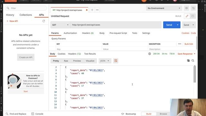Click the request URL input field

(116, 25)
